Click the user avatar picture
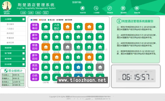The height and width of the screenshot is (101, 165). [7, 6]
